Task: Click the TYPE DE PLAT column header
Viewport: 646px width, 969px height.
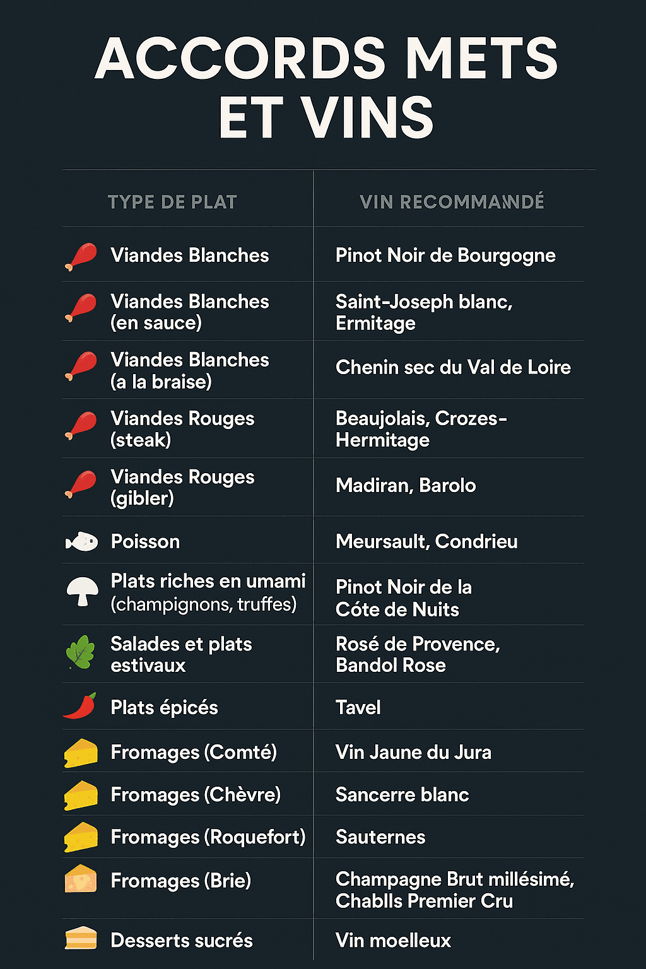Action: [172, 202]
